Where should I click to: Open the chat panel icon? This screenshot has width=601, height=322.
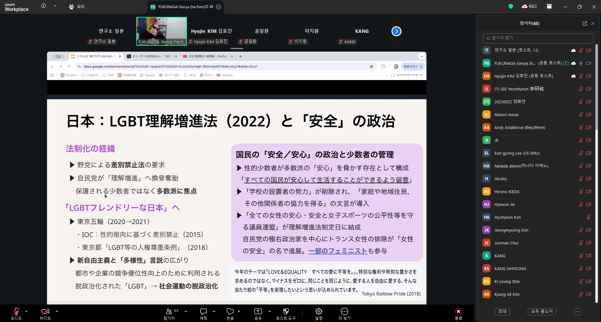point(204,311)
